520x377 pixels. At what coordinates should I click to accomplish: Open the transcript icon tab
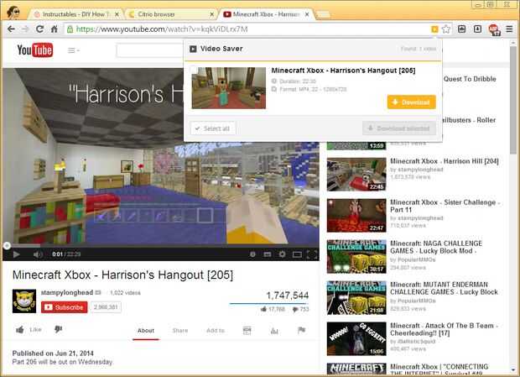point(247,331)
